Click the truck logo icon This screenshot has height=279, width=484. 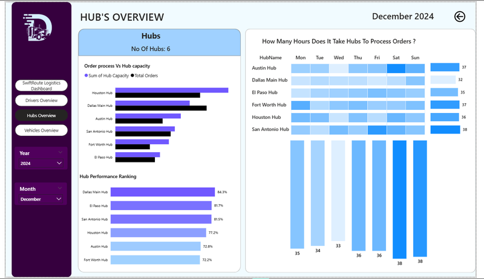38,27
